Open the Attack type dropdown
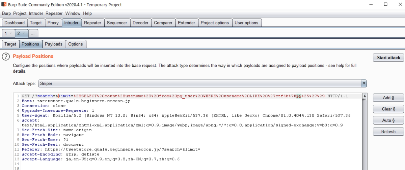Viewport: 405px width, 170px height. [x=202, y=83]
